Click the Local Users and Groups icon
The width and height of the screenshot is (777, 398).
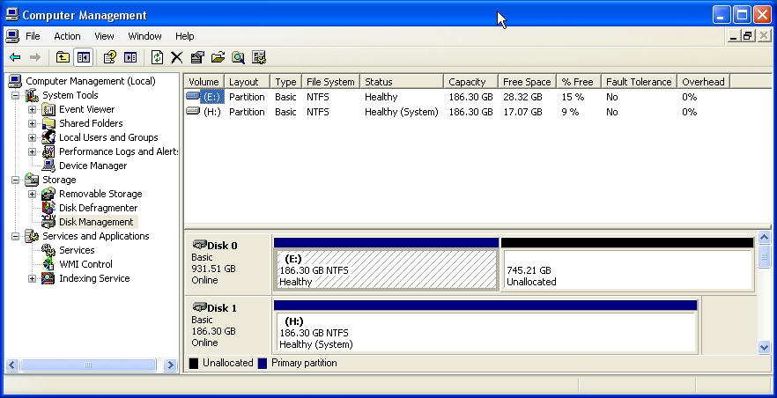[48, 137]
